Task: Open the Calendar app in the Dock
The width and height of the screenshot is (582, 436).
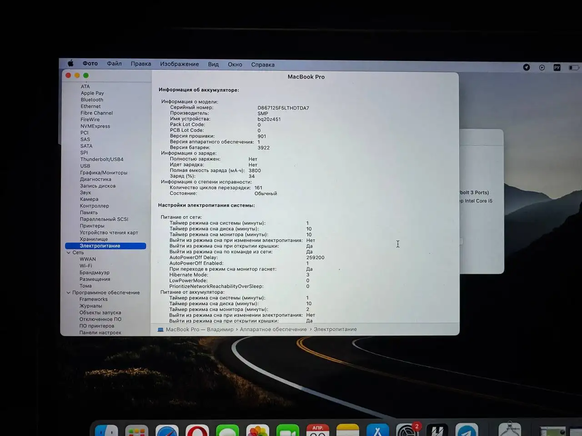Action: [x=318, y=431]
